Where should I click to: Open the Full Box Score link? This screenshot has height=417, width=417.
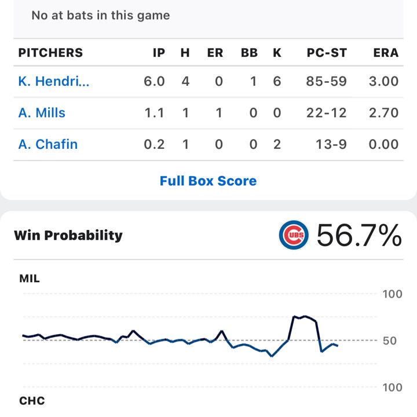click(x=208, y=181)
